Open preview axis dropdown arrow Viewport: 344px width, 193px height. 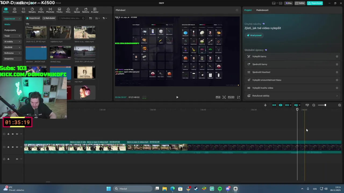pyautogui.click(x=299, y=105)
